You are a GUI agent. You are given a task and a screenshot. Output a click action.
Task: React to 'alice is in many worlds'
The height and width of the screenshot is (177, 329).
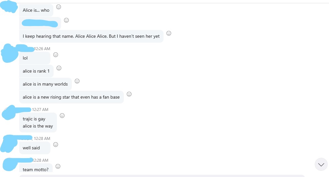77,81
